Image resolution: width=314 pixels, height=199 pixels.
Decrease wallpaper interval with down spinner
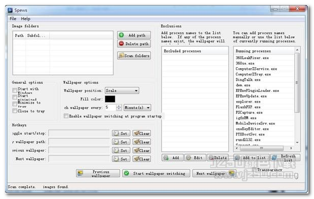point(119,109)
